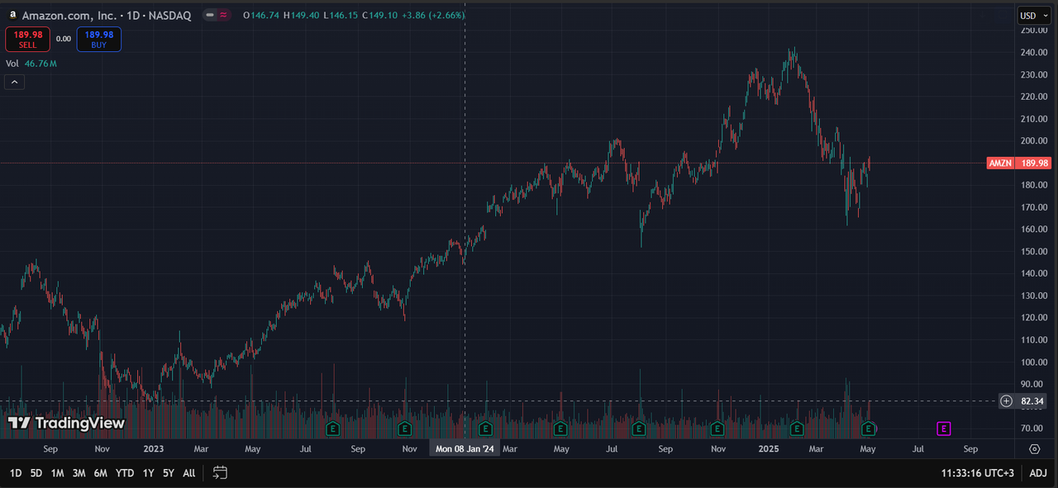Image resolution: width=1058 pixels, height=488 pixels.
Task: Click the 70.00 price scale label
Action: point(1033,429)
